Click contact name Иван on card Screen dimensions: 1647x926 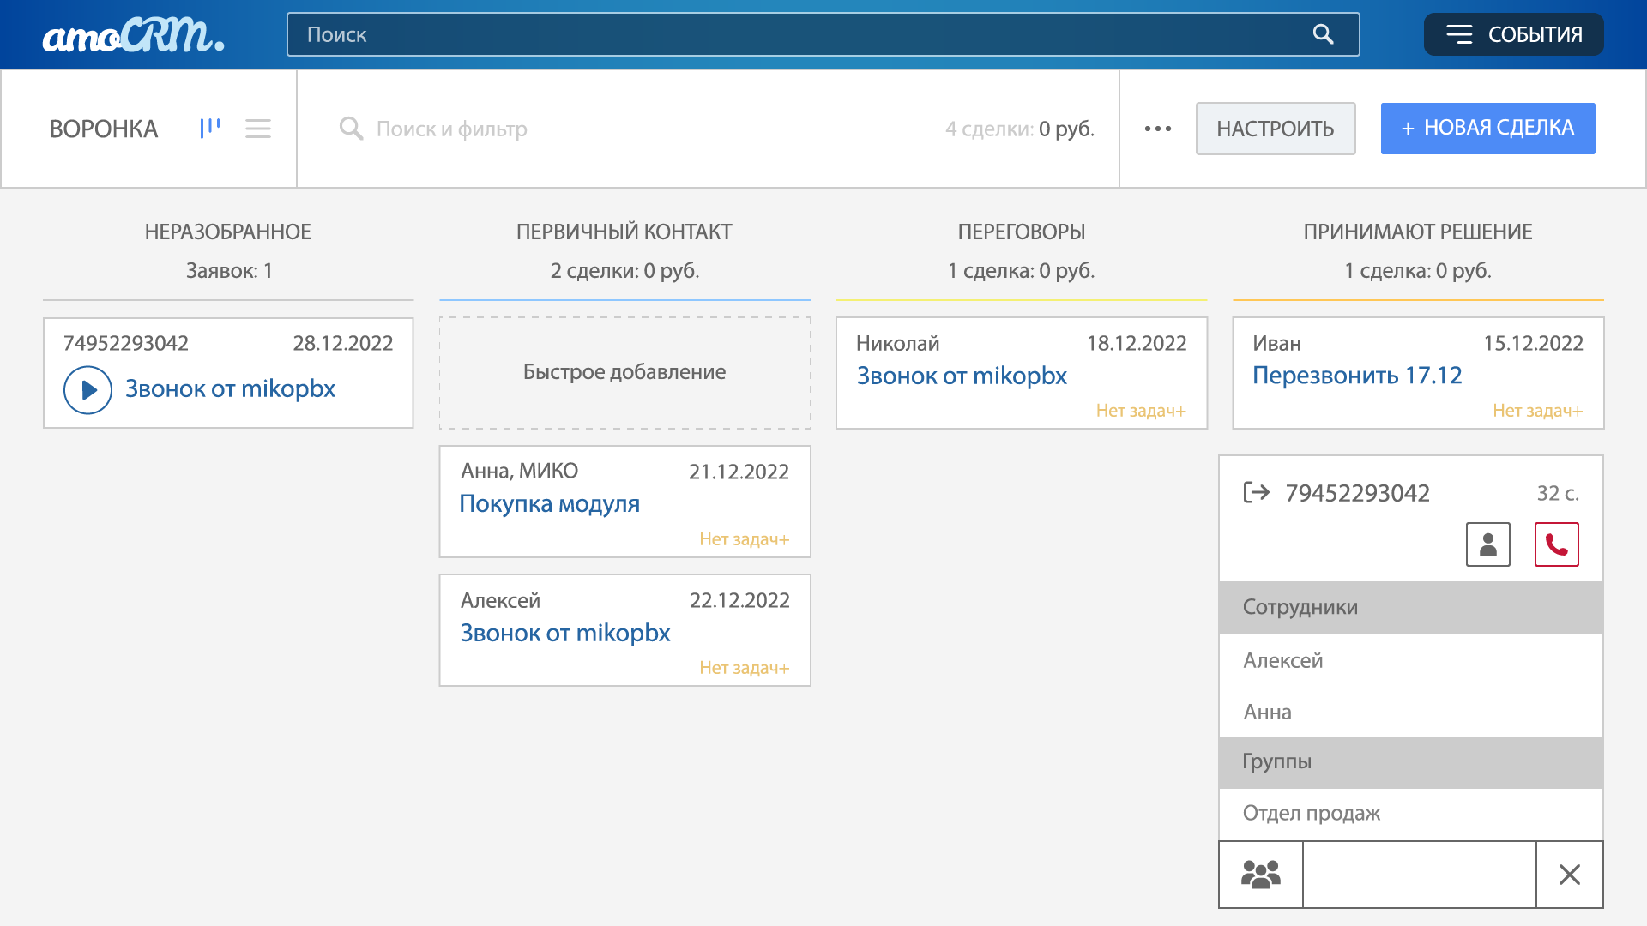click(1276, 343)
